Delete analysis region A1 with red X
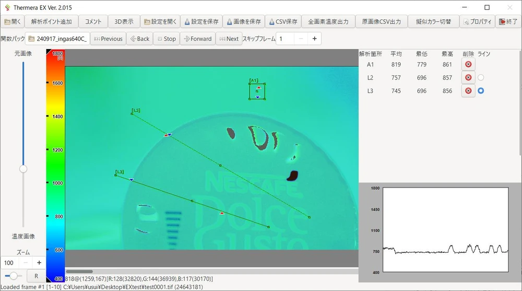 pyautogui.click(x=468, y=64)
